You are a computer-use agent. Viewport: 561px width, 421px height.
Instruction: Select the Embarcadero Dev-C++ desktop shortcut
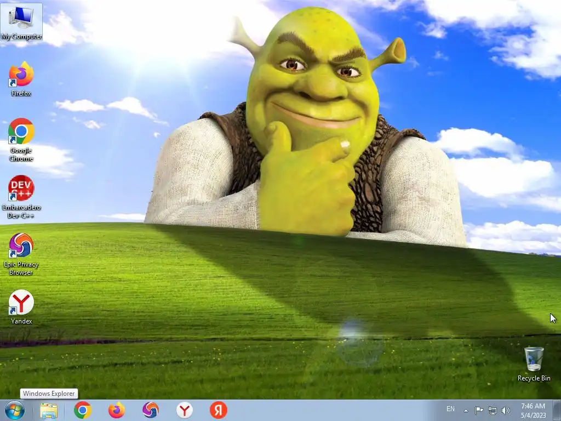coord(21,197)
